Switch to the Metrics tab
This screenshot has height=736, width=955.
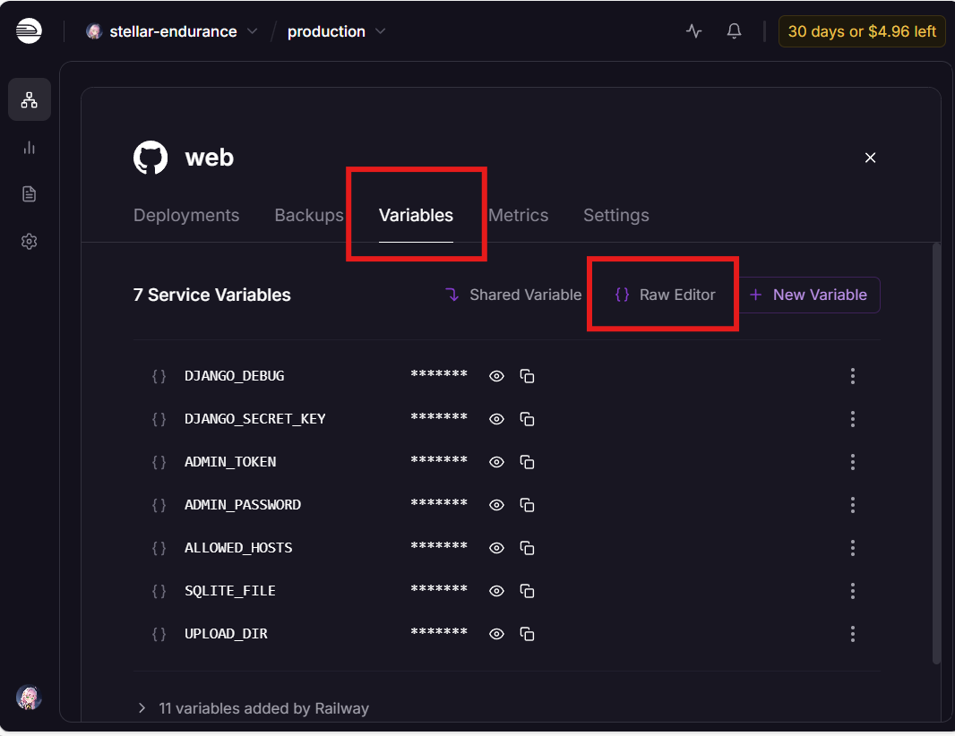(x=519, y=215)
